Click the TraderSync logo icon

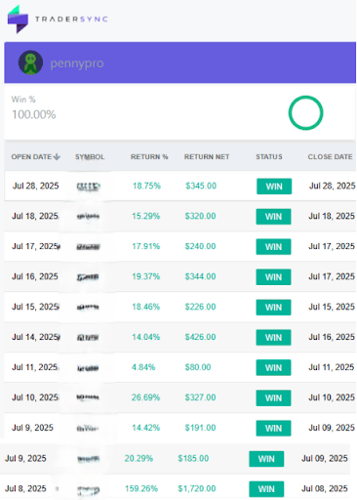point(18,20)
